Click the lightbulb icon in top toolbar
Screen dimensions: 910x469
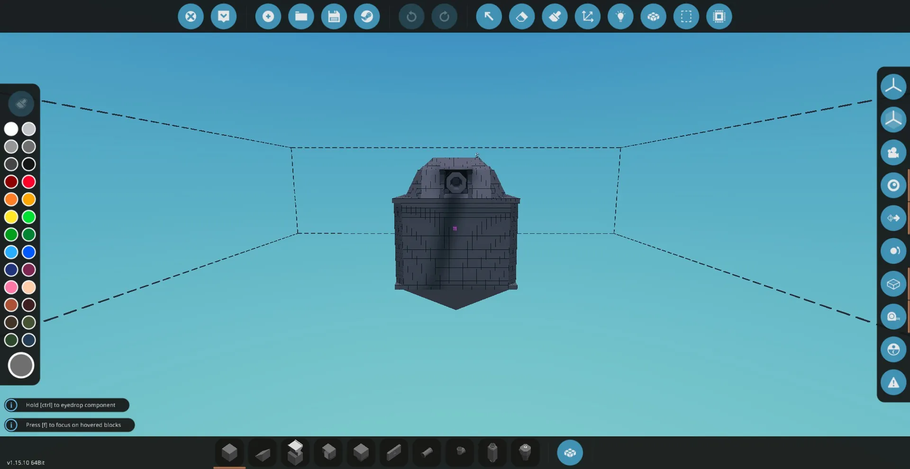[x=620, y=17]
